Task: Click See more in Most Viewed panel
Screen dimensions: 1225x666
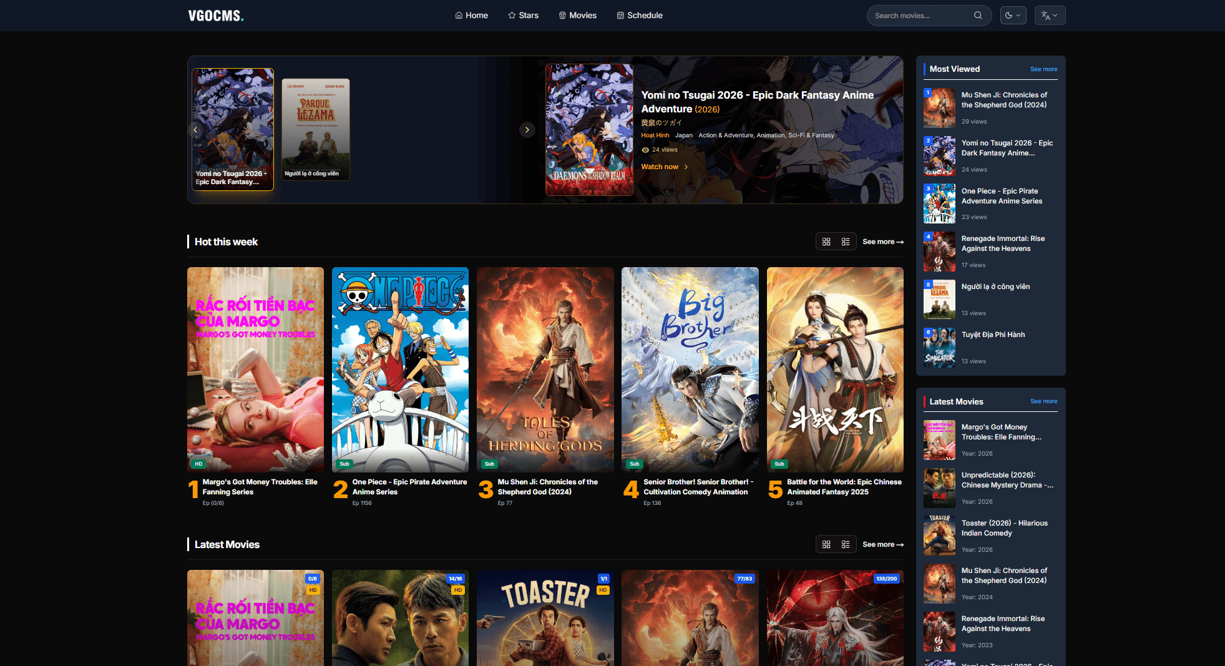Action: tap(1043, 69)
